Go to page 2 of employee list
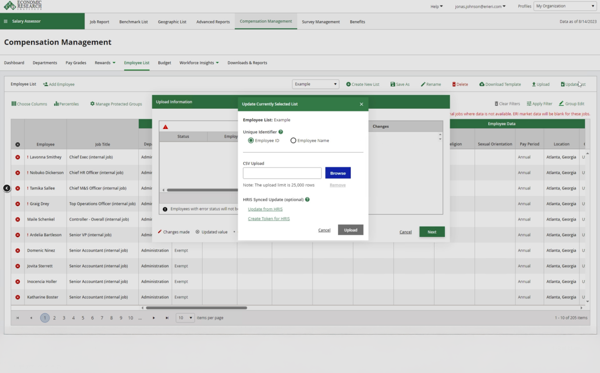Viewport: 600px width, 373px height. (x=54, y=318)
